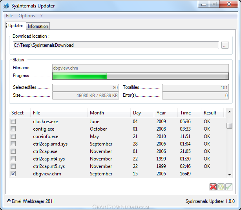
Task: Click the Emiel Wieldraaijer 2011 copyright text
Action: point(31,201)
